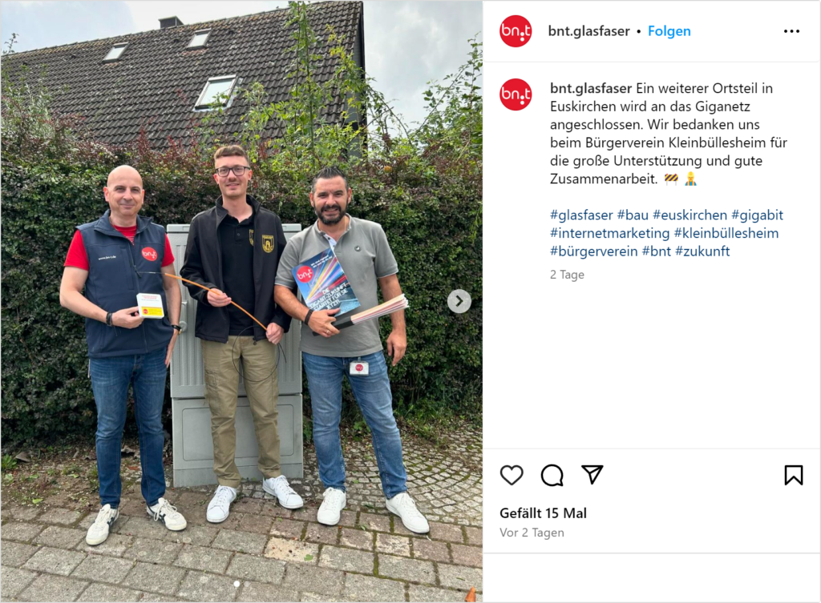The height and width of the screenshot is (603, 821).
Task: Click the bnt logo avatar in header
Action: [516, 31]
